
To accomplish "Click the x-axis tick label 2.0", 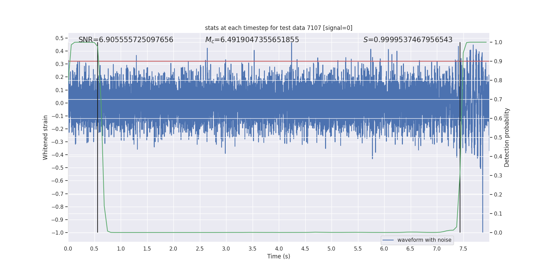I will coord(173,249).
